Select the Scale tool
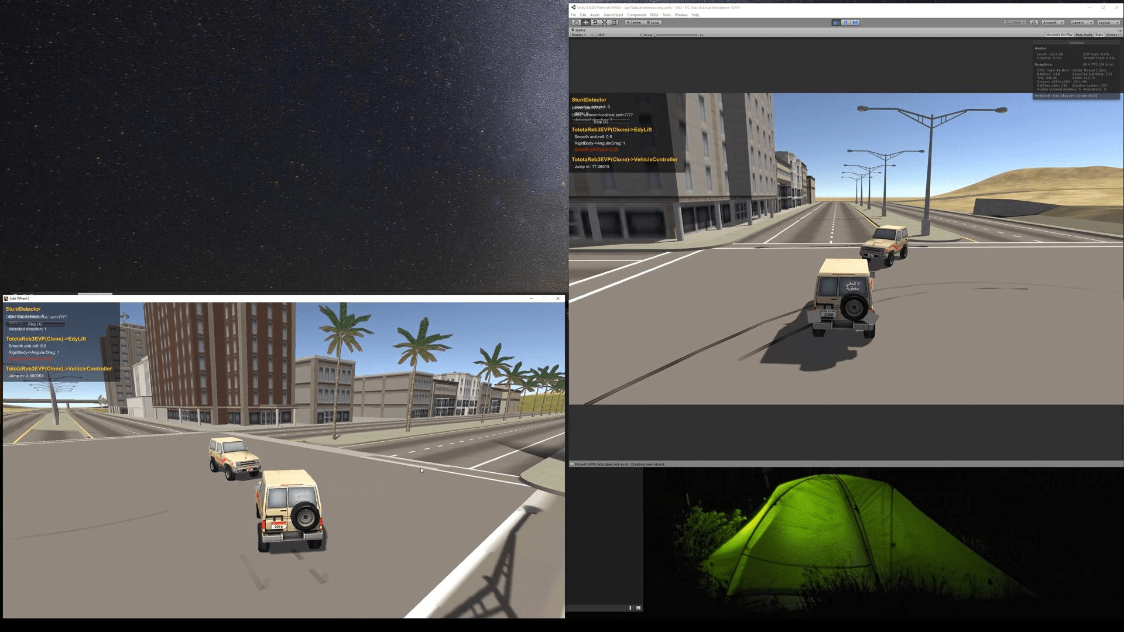 (x=605, y=22)
